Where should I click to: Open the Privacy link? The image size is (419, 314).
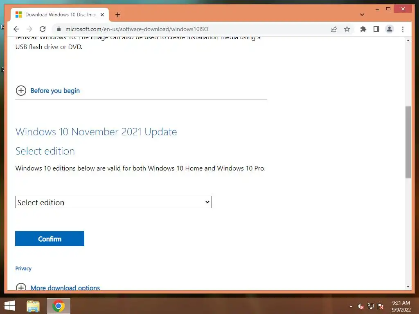click(23, 268)
